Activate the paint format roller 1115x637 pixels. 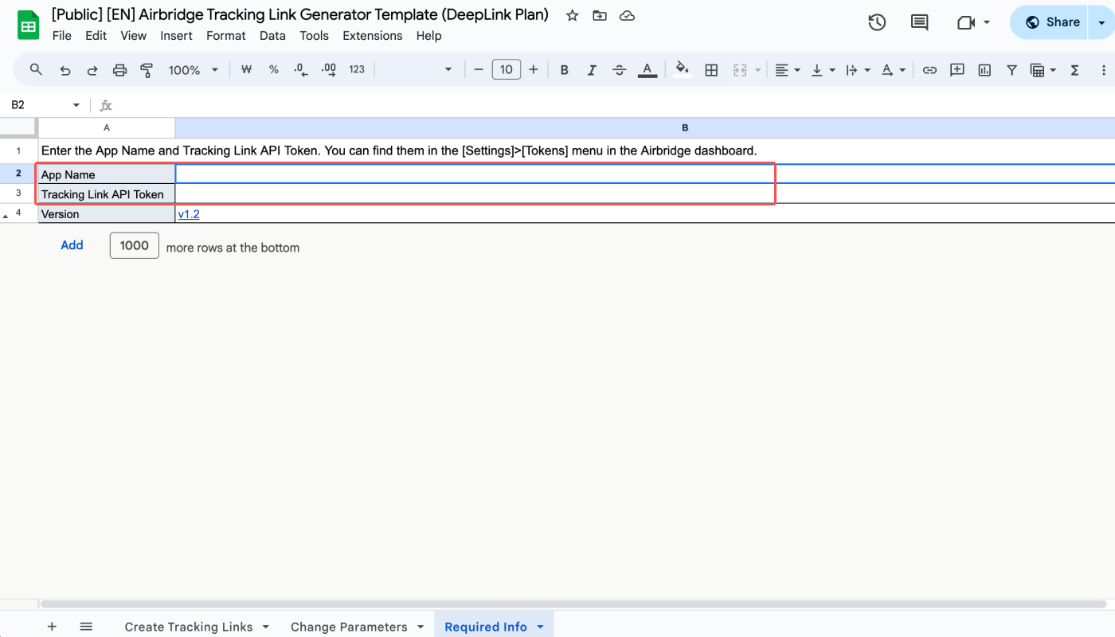pos(147,70)
